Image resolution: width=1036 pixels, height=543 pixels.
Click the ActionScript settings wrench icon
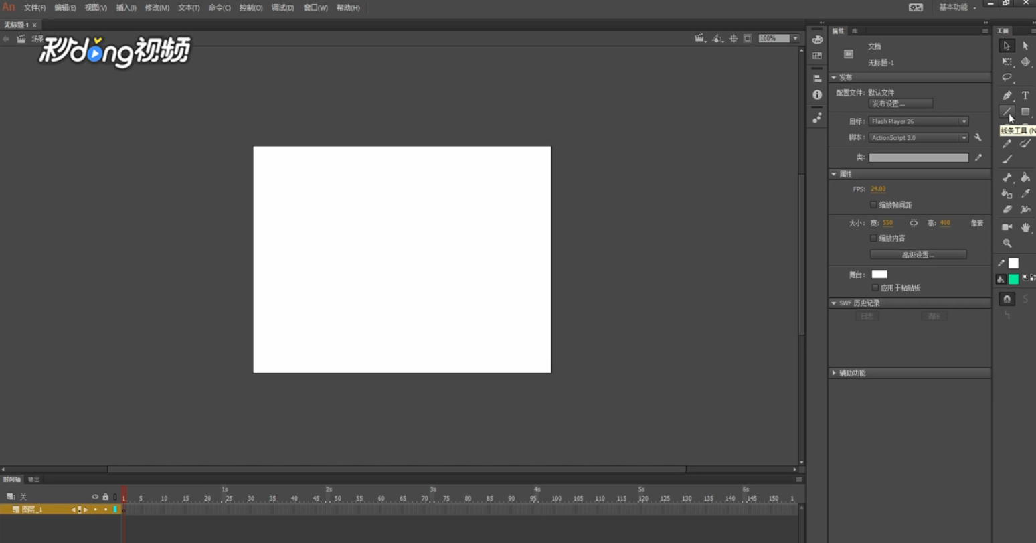pos(978,138)
